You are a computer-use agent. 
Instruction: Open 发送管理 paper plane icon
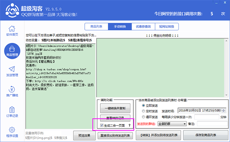pos(12,69)
